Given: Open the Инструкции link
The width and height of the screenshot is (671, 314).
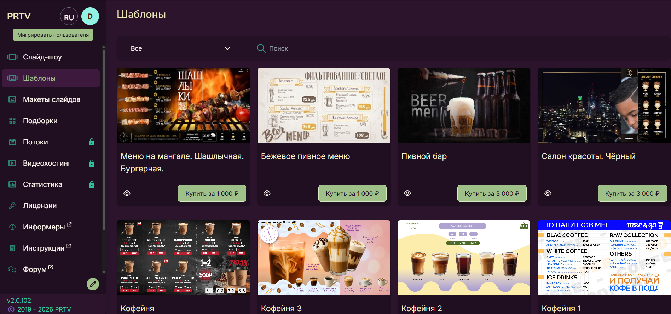Looking at the screenshot, I should 51,248.
